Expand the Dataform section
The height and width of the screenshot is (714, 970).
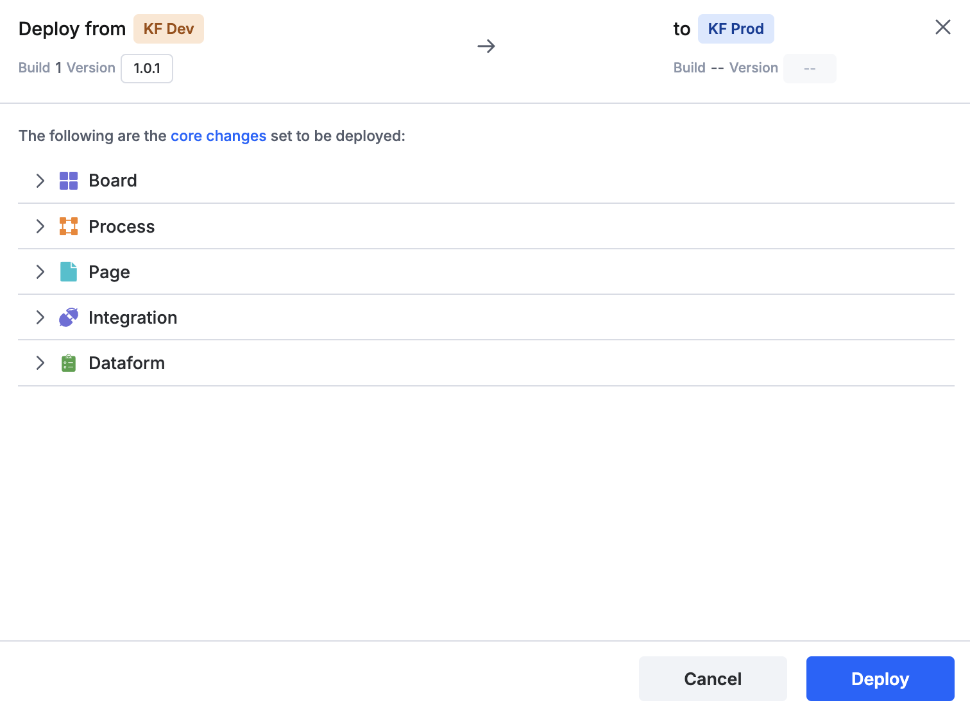(40, 363)
